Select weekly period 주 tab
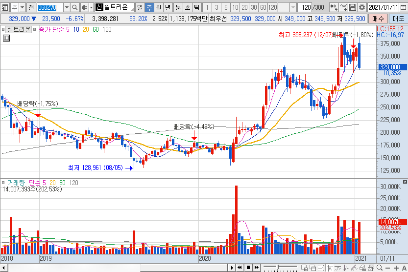408x272 pixels. (x=149, y=7)
